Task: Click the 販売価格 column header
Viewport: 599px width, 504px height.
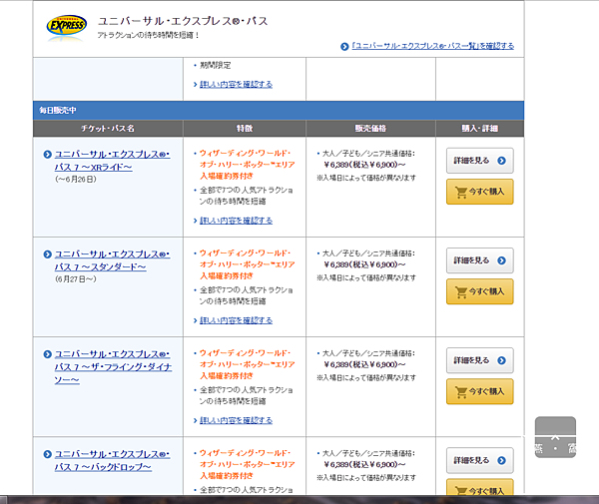Action: coord(370,129)
